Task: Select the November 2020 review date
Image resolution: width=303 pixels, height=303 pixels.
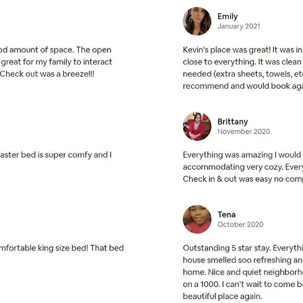Action: click(x=244, y=131)
